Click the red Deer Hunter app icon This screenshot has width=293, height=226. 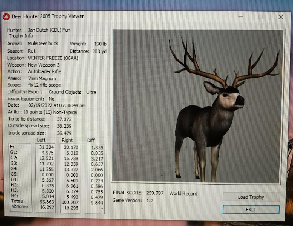[x=6, y=17]
